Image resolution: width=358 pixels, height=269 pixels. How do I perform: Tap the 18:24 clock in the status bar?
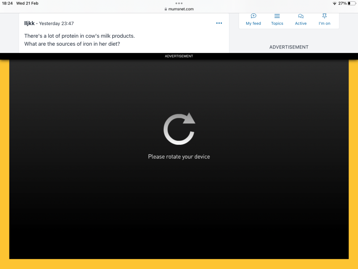pyautogui.click(x=7, y=3)
